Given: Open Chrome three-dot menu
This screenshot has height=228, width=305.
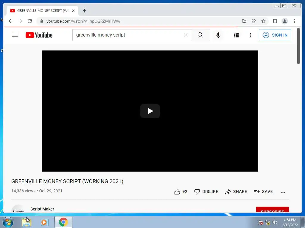Looking at the screenshot, I should (294, 21).
